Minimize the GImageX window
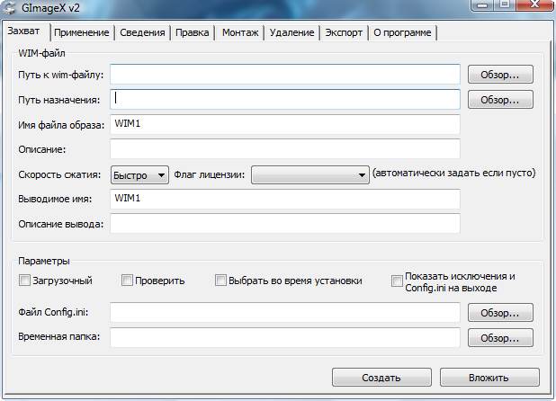Image resolution: width=556 pixels, height=401 pixels. [x=482, y=4]
